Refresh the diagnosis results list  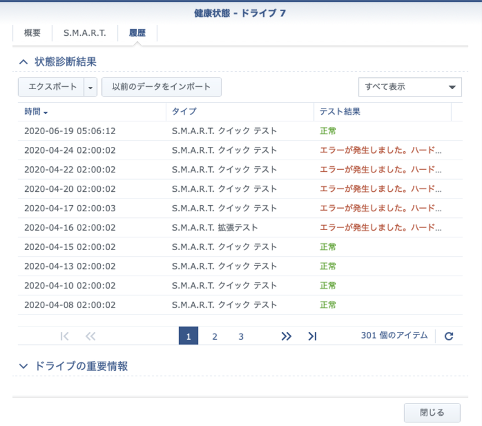pos(449,336)
